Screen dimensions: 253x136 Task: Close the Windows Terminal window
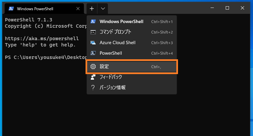click(x=242, y=8)
